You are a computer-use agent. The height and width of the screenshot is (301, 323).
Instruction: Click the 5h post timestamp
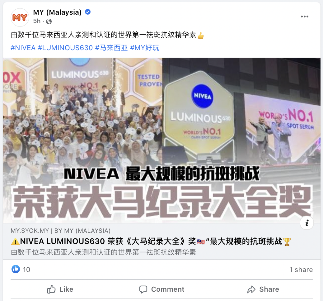click(x=37, y=21)
